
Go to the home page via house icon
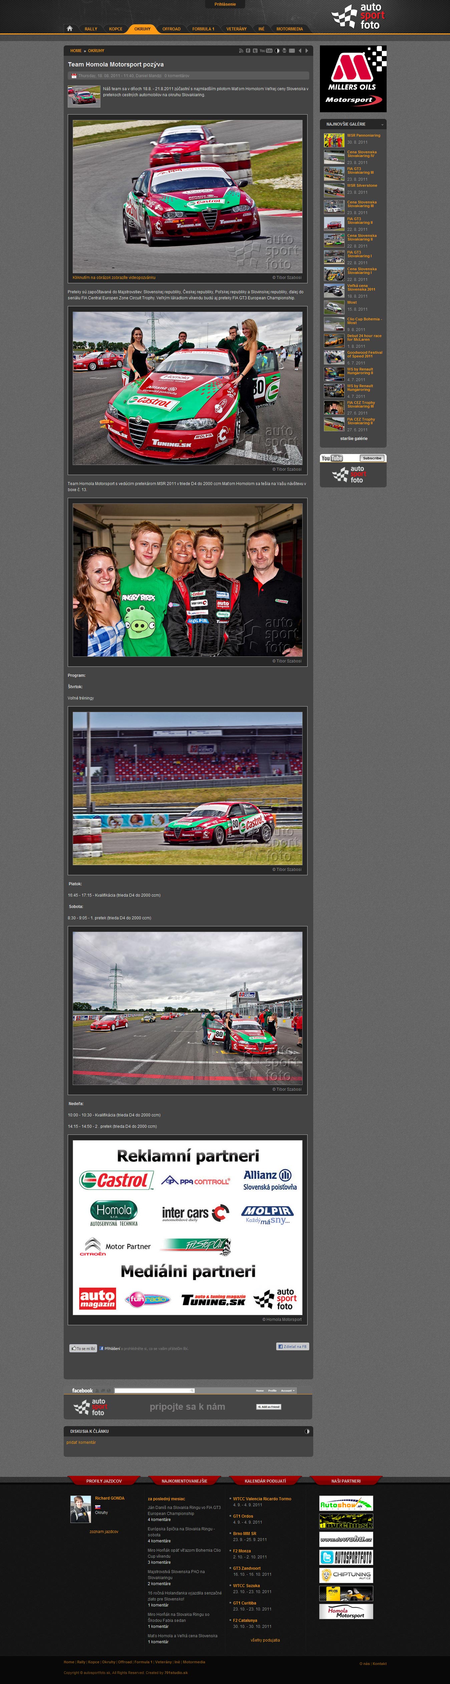click(69, 28)
